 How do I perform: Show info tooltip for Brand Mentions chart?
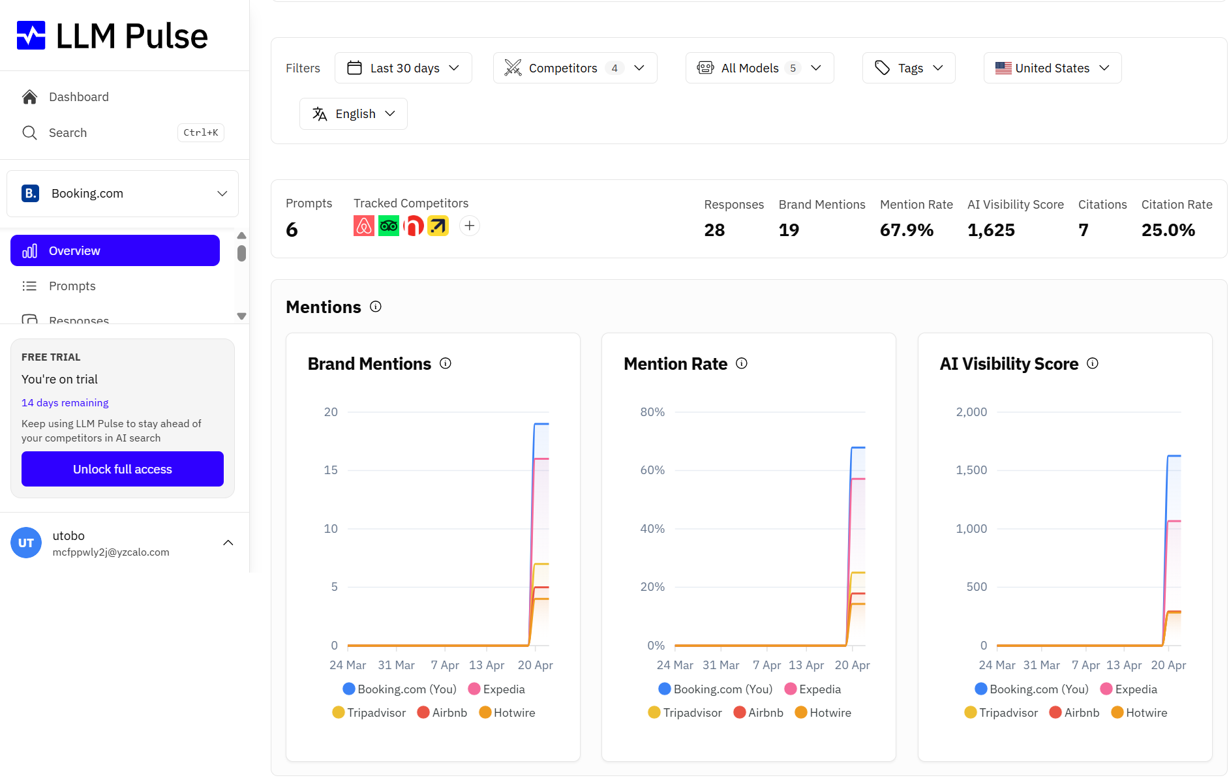446,363
